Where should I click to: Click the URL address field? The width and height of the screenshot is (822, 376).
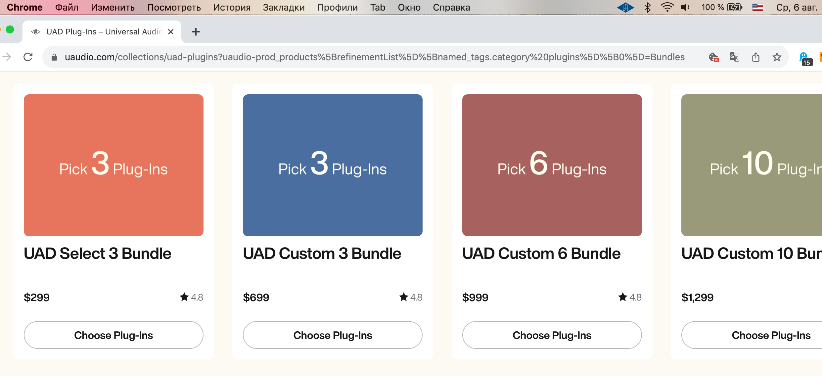pos(374,57)
